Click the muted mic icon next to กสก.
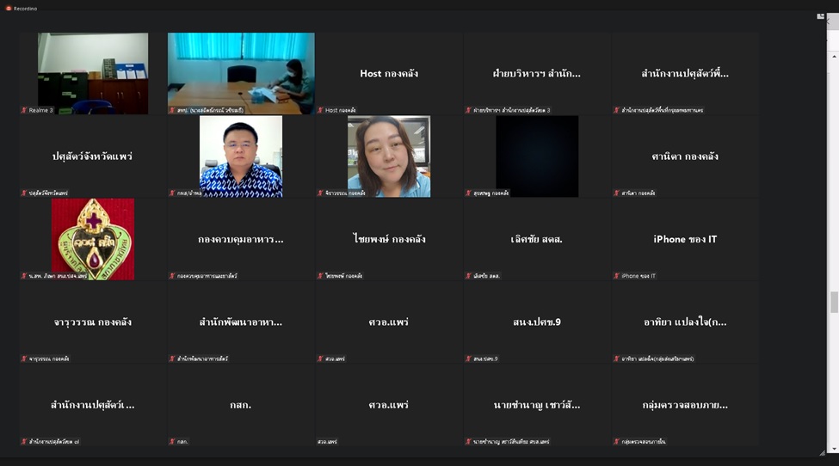This screenshot has height=466, width=839. pyautogui.click(x=172, y=442)
